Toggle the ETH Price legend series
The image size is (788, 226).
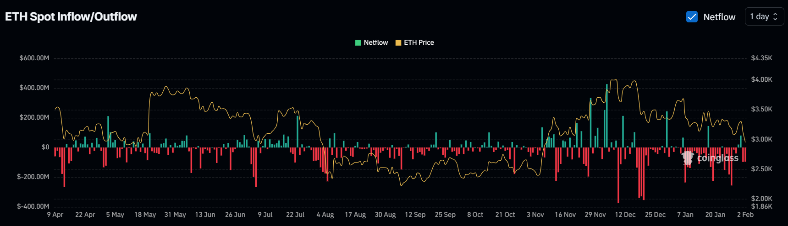[x=415, y=42]
